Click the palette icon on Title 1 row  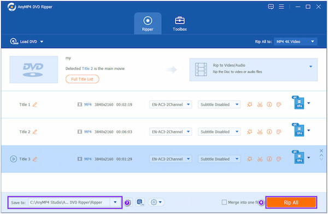(279, 105)
